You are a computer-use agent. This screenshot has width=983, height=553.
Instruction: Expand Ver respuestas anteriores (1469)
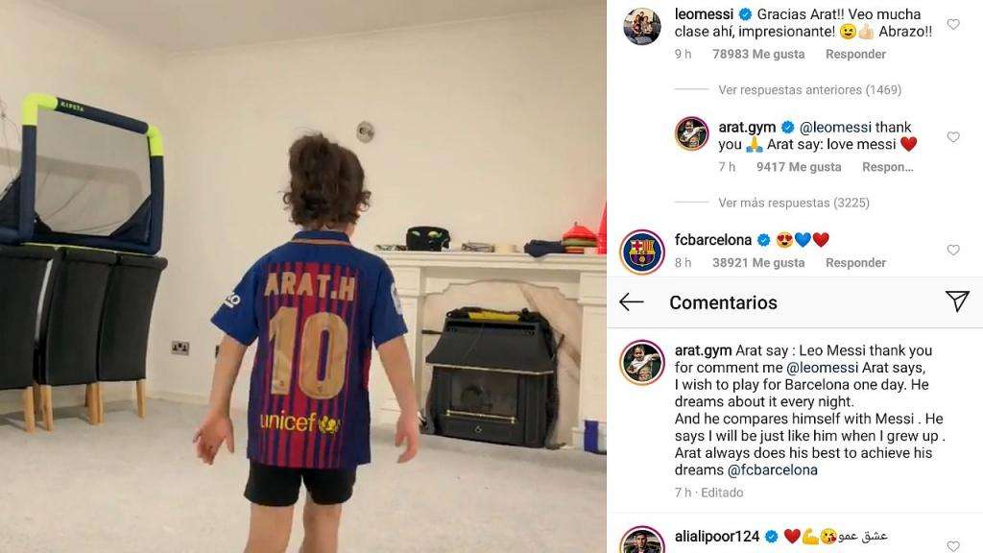[x=809, y=89]
